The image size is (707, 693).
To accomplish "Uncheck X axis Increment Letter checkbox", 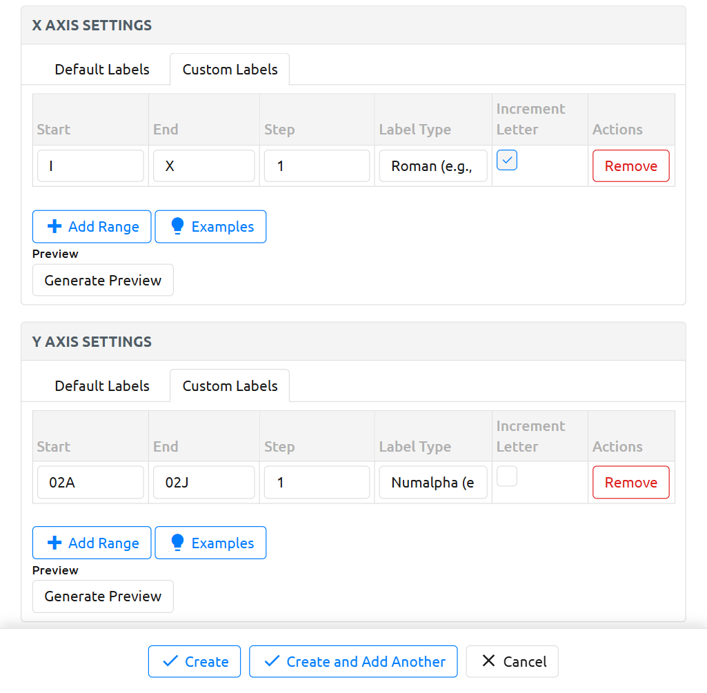I will pyautogui.click(x=507, y=160).
